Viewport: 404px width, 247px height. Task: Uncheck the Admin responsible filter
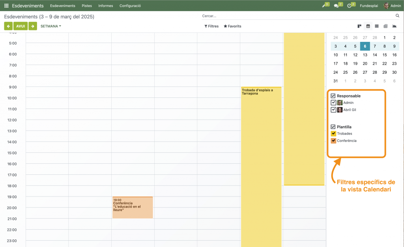(x=333, y=103)
